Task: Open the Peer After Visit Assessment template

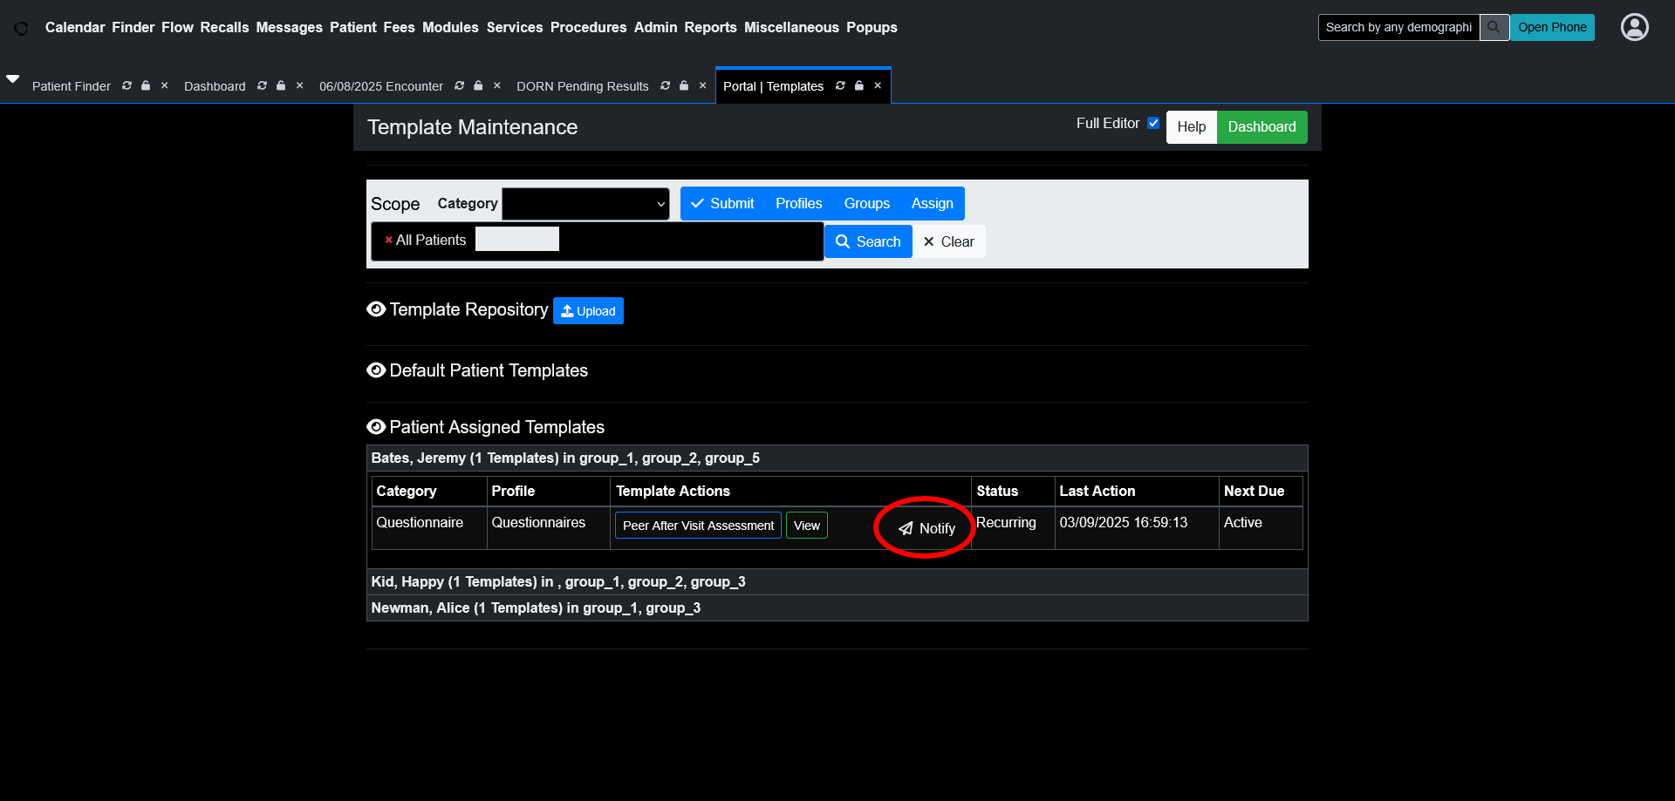Action: pyautogui.click(x=698, y=526)
